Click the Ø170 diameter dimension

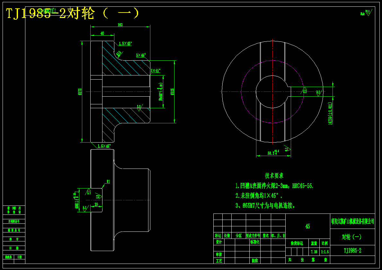pos(80,92)
